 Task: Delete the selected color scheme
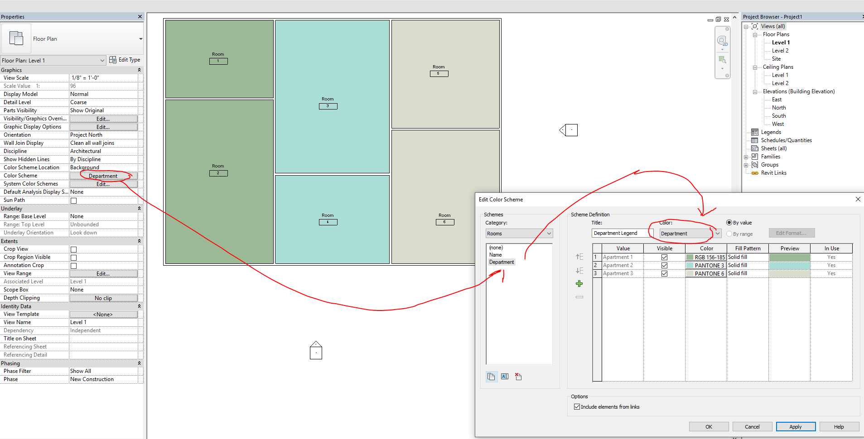click(518, 376)
